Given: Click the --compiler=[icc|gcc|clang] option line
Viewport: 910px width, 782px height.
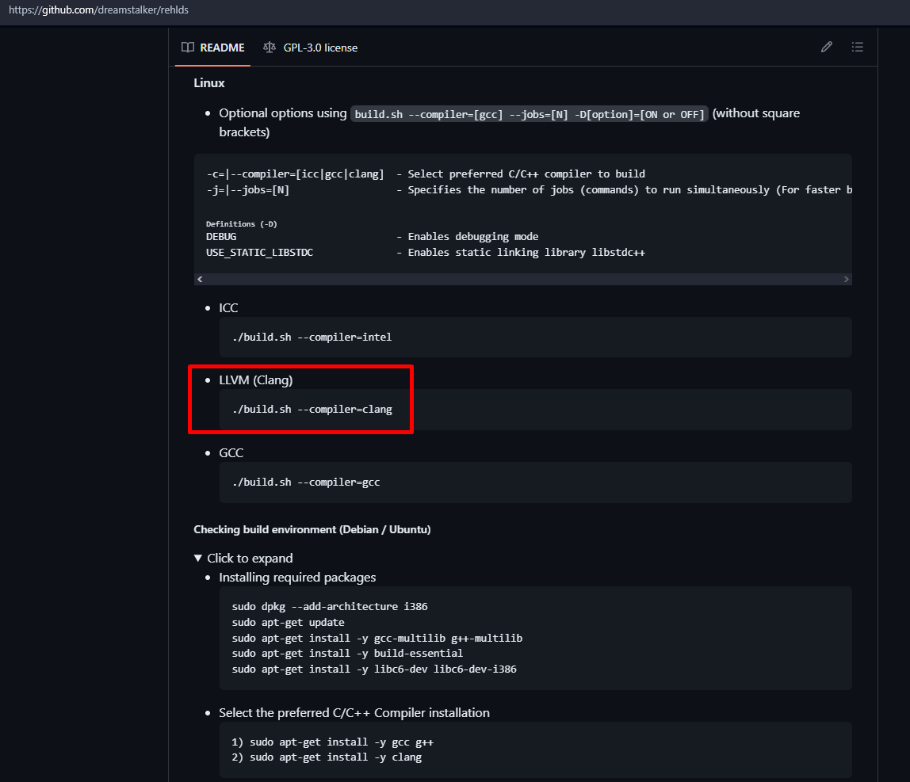Looking at the screenshot, I should tap(426, 174).
